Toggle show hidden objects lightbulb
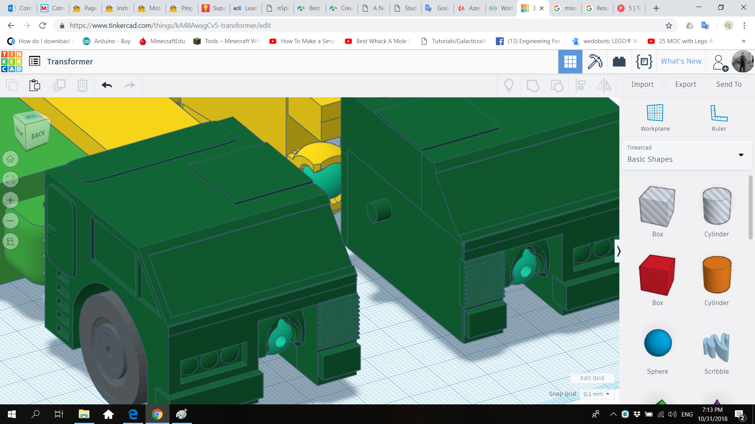 (509, 85)
